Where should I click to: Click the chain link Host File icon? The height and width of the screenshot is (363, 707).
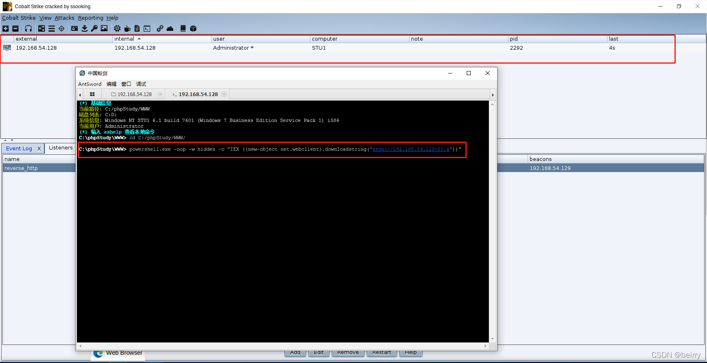pos(160,28)
